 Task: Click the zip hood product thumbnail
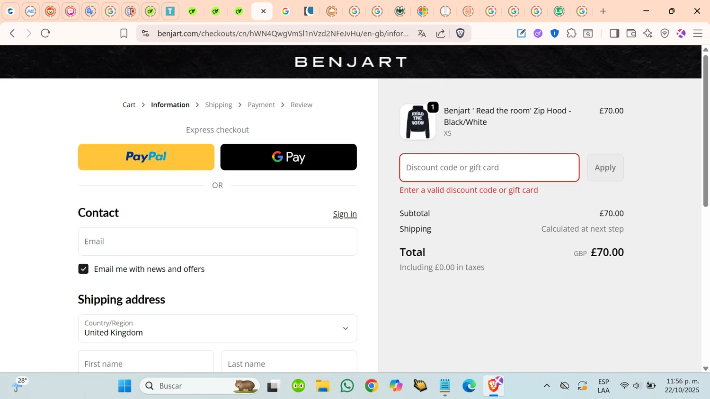(x=418, y=122)
